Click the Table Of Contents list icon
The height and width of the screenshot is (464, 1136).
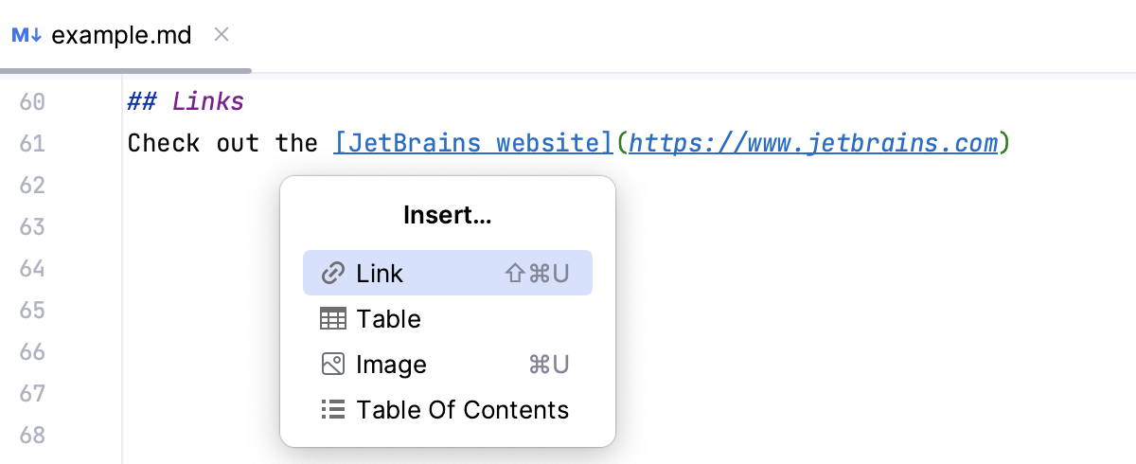tap(332, 410)
